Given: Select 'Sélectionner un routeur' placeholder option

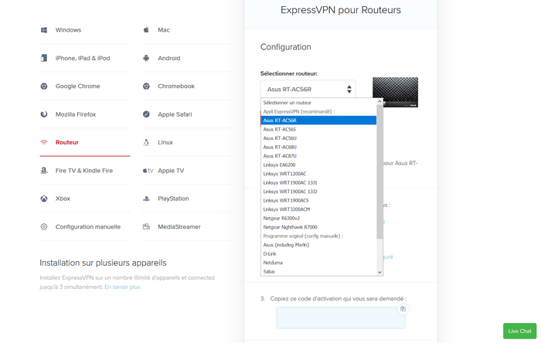Looking at the screenshot, I should (318, 103).
